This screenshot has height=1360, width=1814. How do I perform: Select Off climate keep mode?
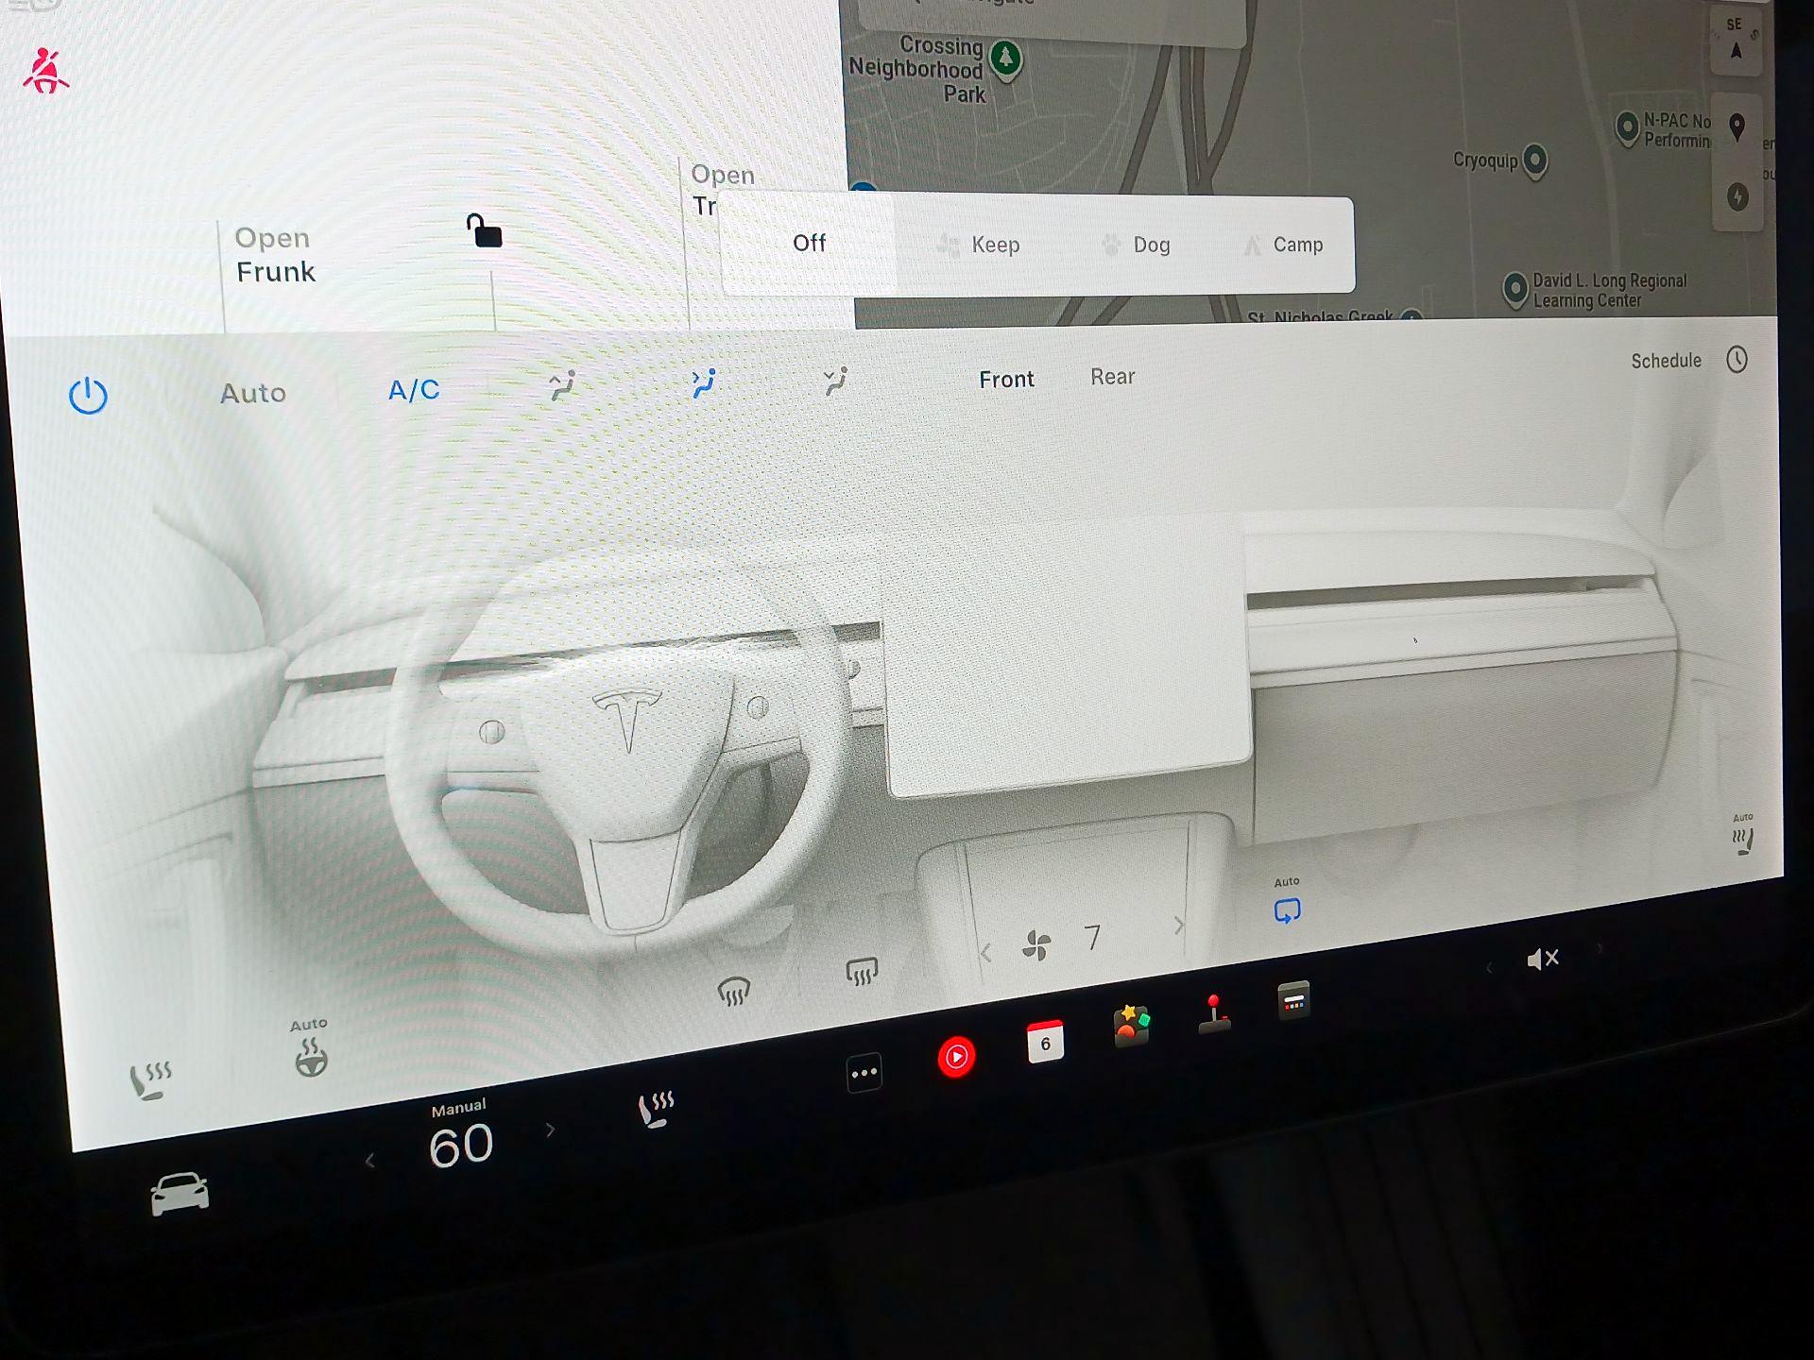(x=809, y=243)
